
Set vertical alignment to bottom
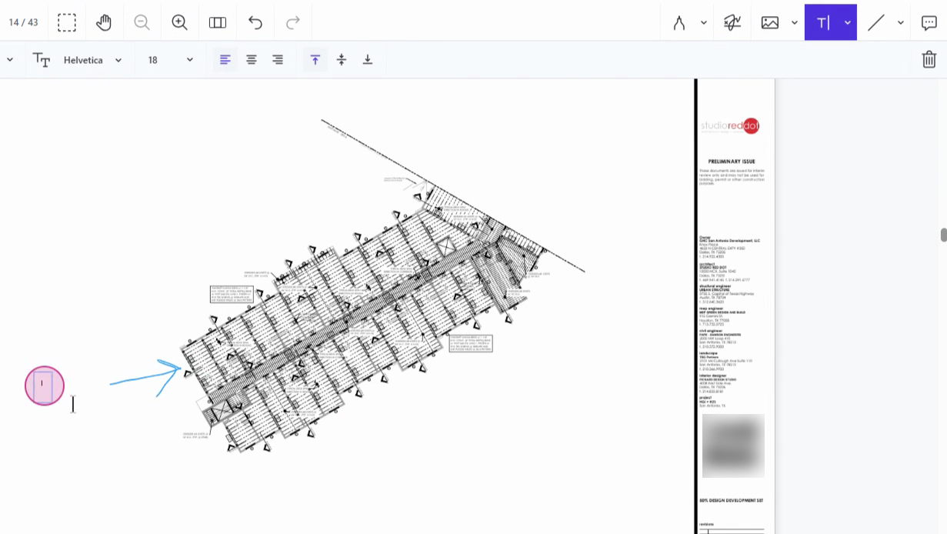[x=368, y=60]
